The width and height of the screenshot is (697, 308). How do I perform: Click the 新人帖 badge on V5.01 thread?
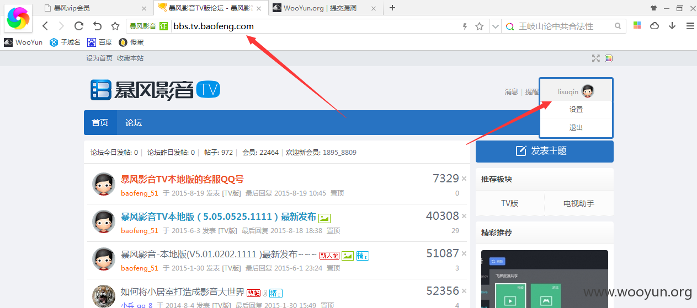point(329,256)
